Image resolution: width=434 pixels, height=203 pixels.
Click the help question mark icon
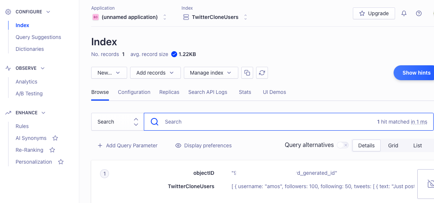tap(419, 13)
